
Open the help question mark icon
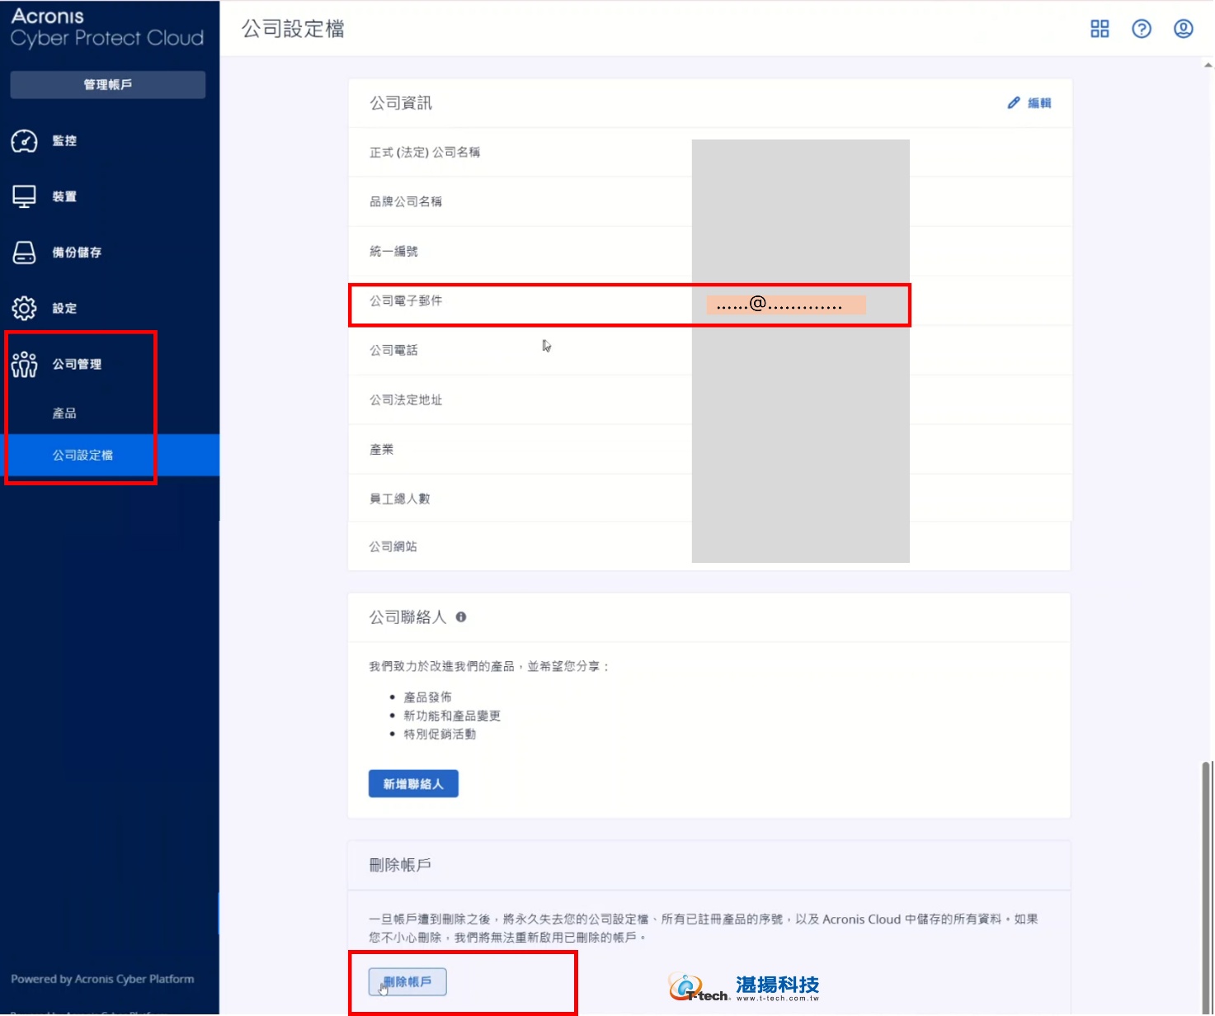(1142, 29)
